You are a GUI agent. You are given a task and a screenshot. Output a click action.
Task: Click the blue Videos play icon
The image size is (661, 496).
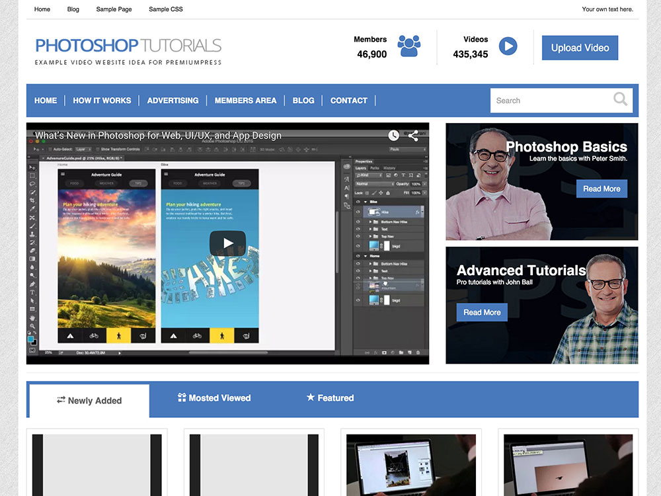point(508,46)
